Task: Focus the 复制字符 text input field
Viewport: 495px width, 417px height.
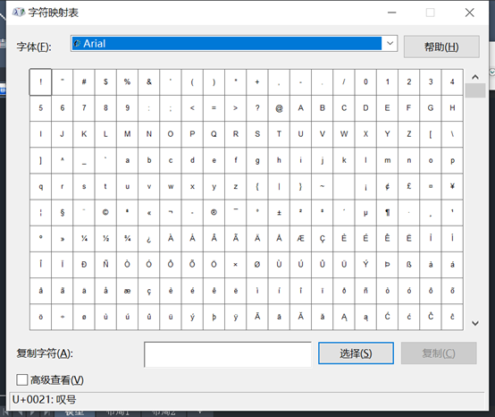Action: pos(228,354)
